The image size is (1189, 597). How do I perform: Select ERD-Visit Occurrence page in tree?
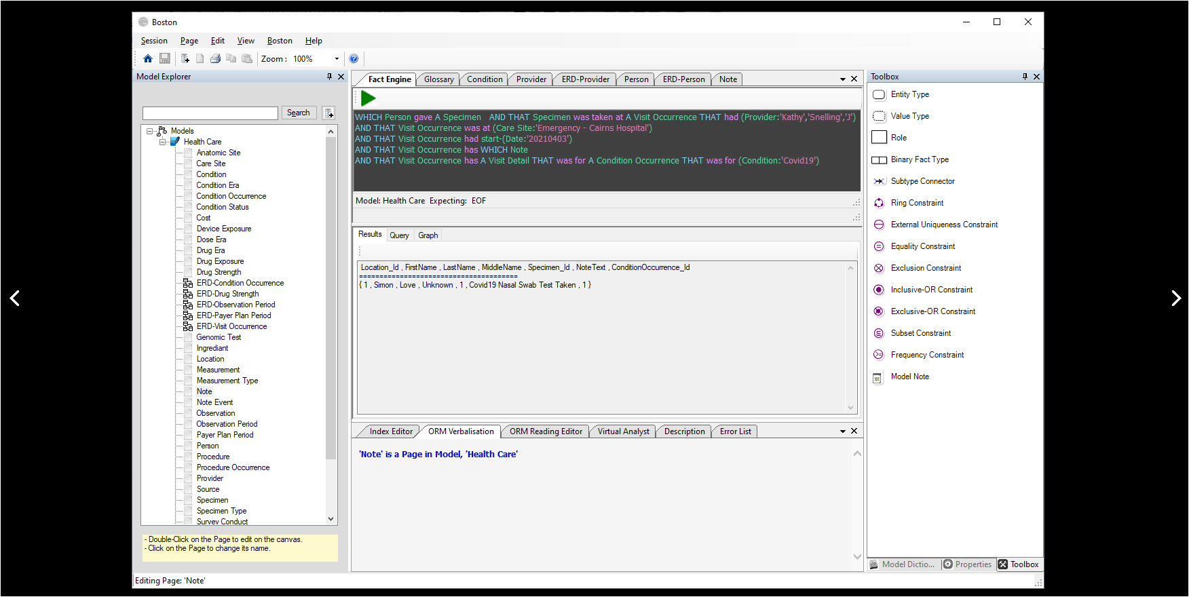[231, 326]
